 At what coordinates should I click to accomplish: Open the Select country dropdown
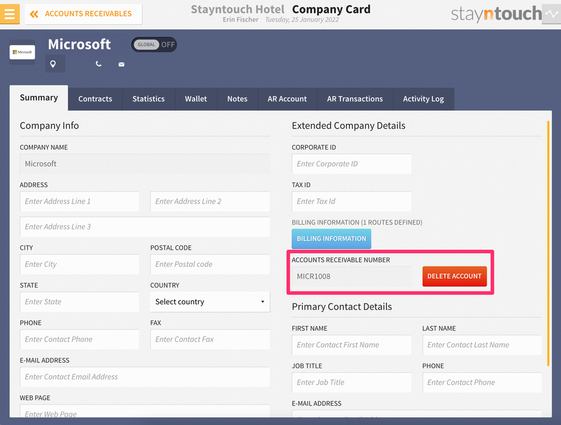tap(210, 302)
